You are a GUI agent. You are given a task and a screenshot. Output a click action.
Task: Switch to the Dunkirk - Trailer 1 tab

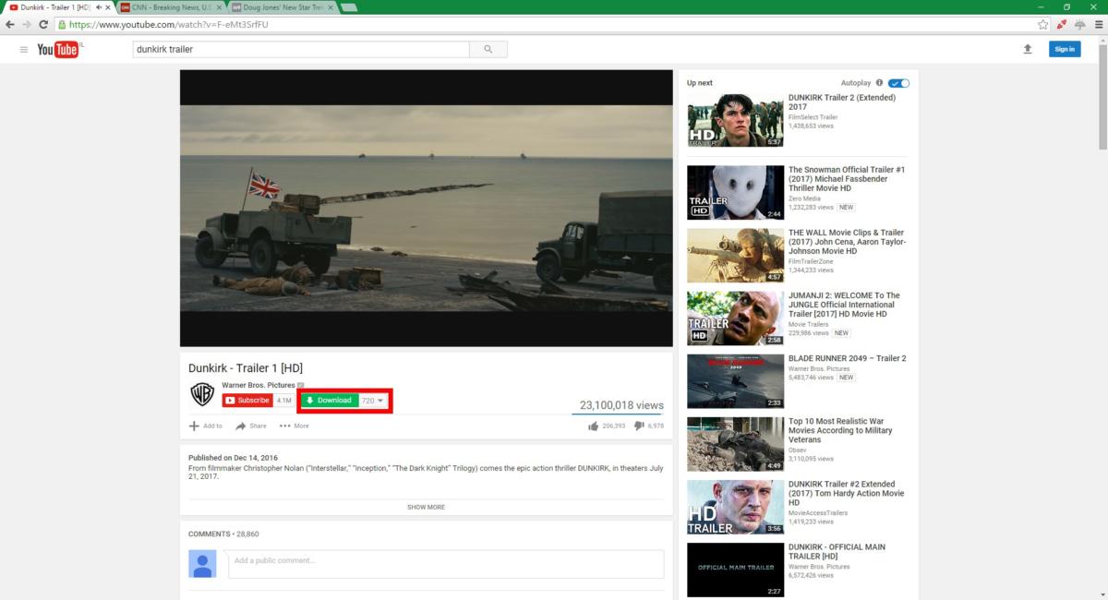click(56, 7)
